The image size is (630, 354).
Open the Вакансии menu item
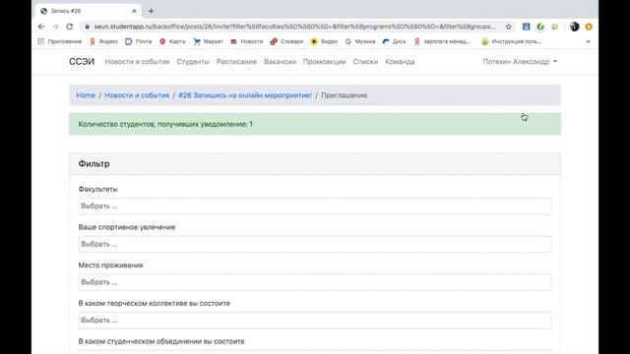click(280, 61)
